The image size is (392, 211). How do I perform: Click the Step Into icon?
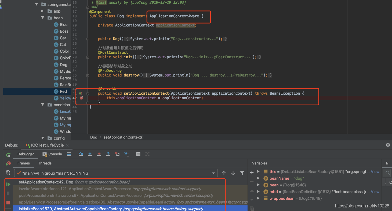point(90,154)
